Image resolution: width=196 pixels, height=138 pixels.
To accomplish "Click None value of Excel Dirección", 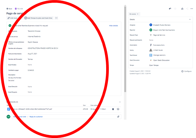I will tap(30, 87).
